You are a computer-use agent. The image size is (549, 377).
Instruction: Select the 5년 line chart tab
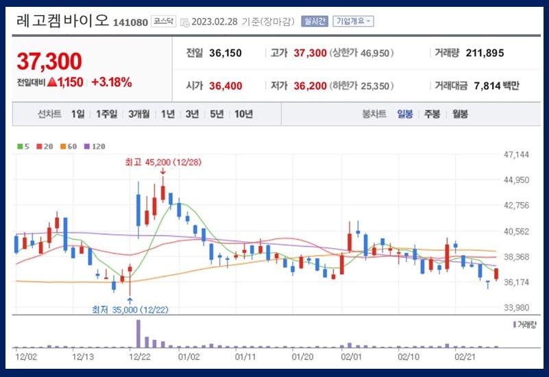(x=217, y=114)
